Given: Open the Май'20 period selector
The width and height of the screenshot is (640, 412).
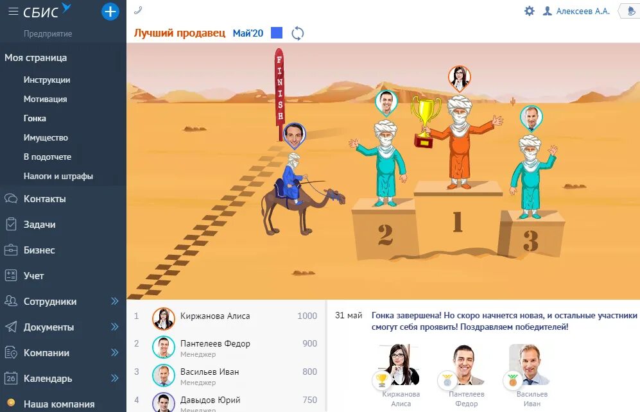Looking at the screenshot, I should coord(248,33).
